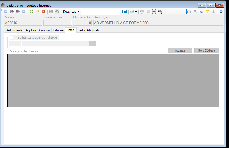229x148 pixels.
Task: Open grade lookup with ellipsis button
Action: pyautogui.click(x=93, y=43)
